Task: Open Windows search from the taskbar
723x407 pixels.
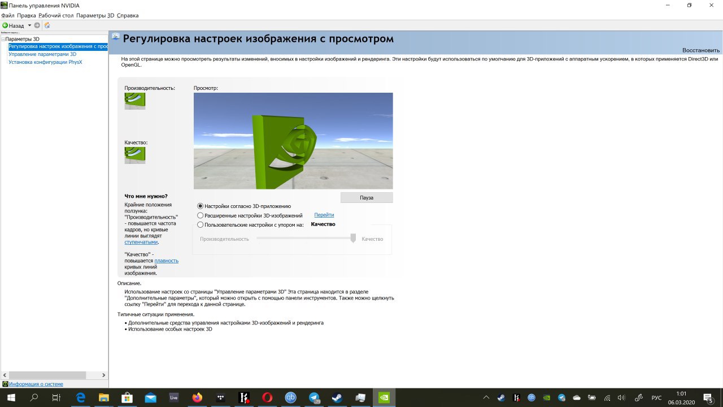Action: click(34, 397)
